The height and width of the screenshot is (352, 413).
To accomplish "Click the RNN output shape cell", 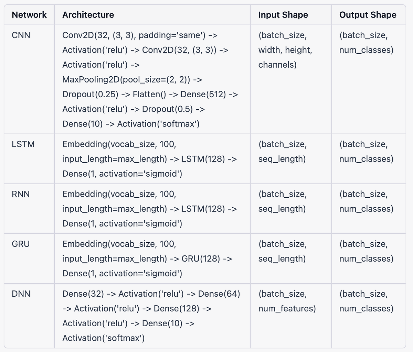I will point(366,201).
